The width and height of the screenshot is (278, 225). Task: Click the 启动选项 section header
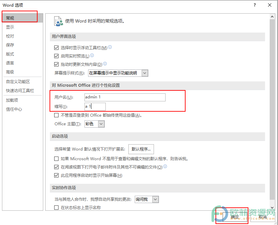click(x=157, y=136)
